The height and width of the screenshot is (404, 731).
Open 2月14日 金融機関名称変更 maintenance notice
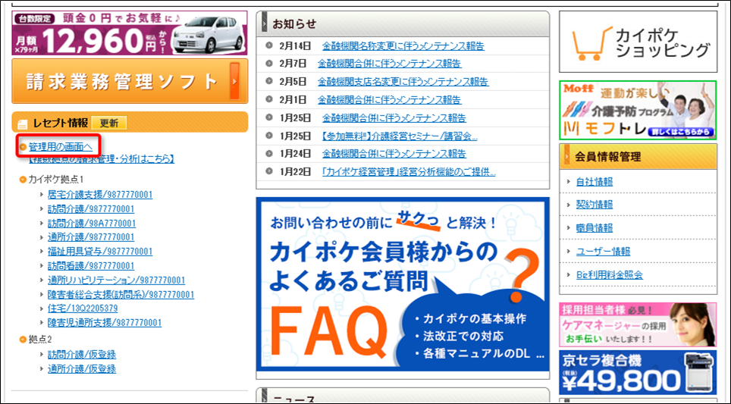coord(403,45)
